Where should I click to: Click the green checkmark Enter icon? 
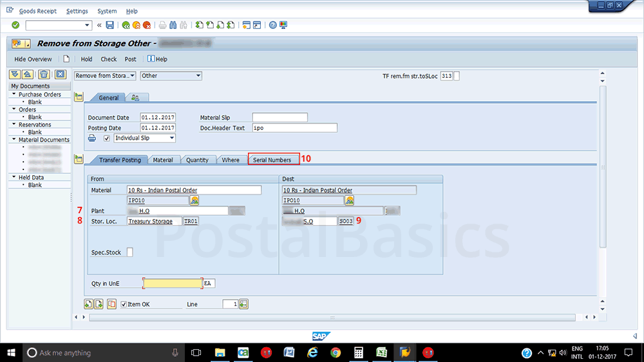(x=15, y=25)
